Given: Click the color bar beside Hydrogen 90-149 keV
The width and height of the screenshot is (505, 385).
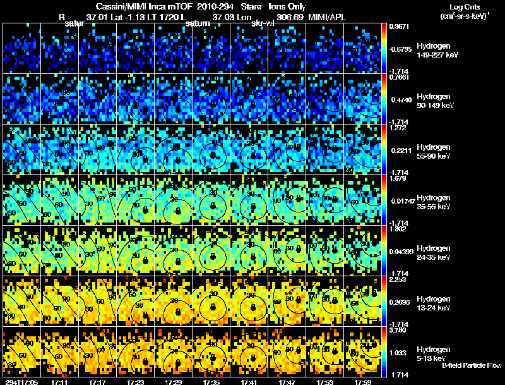Looking at the screenshot, I should point(384,99).
